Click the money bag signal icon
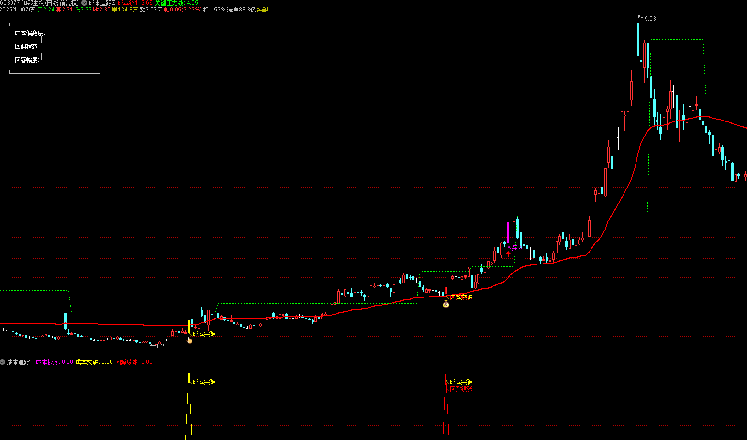Screen dimensions: 747x440 (x=446, y=303)
